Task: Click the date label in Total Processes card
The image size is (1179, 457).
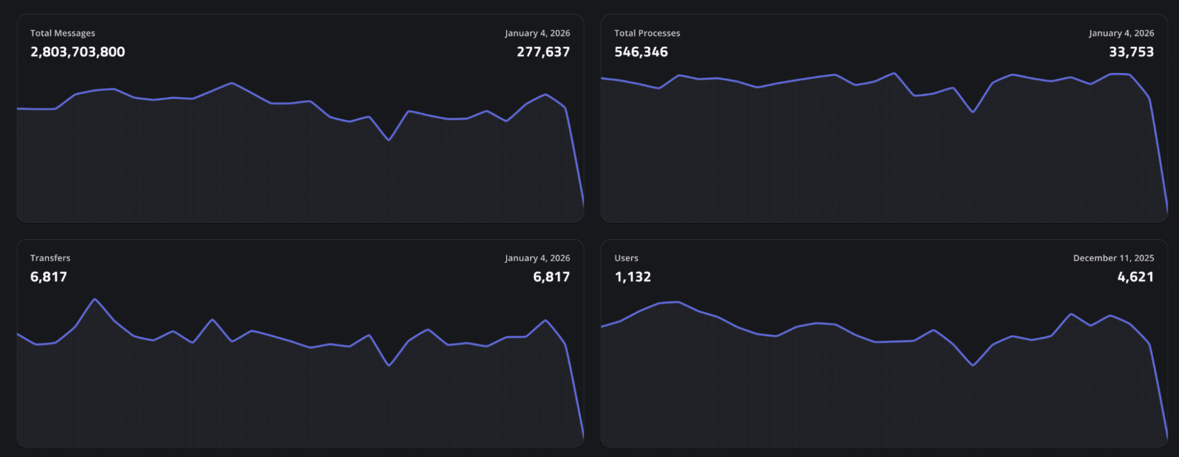Action: tap(1121, 34)
